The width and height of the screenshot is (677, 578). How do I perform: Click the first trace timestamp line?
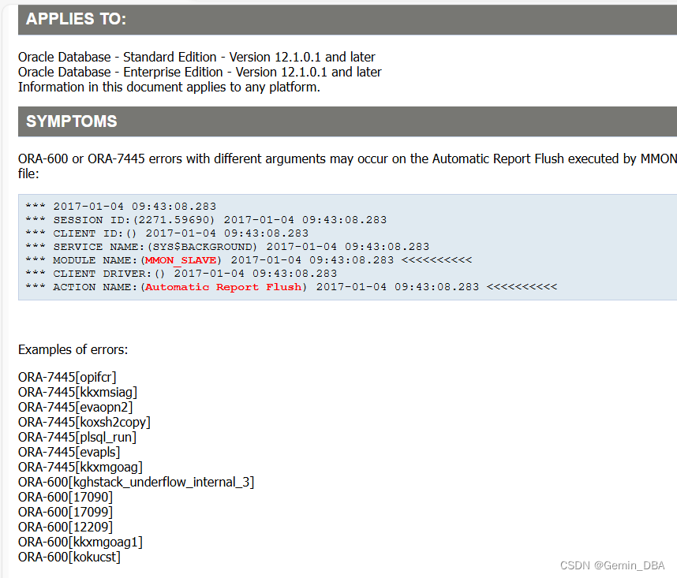click(x=121, y=207)
